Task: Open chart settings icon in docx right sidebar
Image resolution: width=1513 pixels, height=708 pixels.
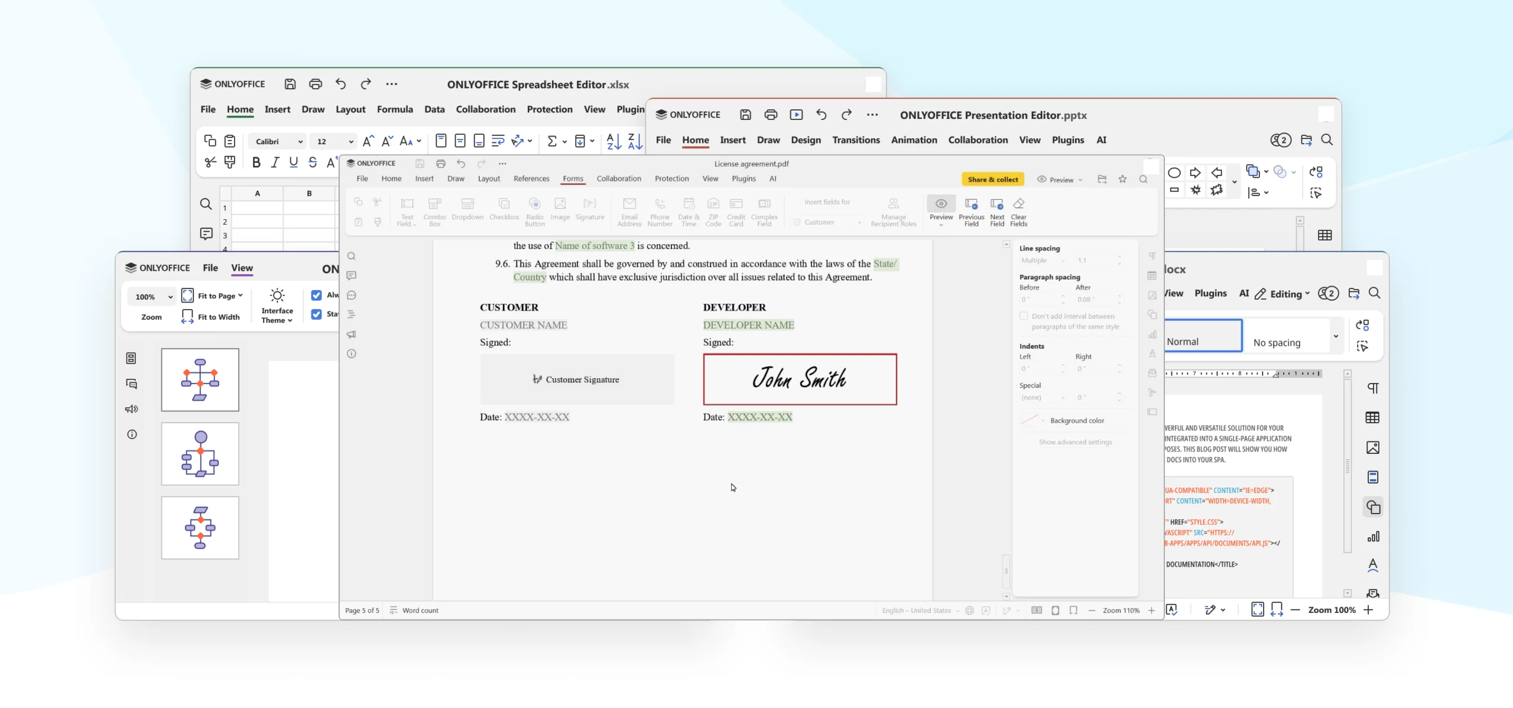Action: pyautogui.click(x=1373, y=537)
